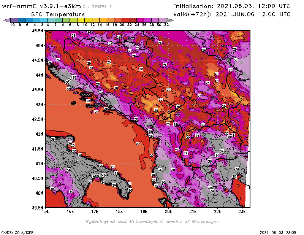
Task: Click the 'initialisation: 2021.06.03. 12:00 UTC' text
Action: pos(232,6)
